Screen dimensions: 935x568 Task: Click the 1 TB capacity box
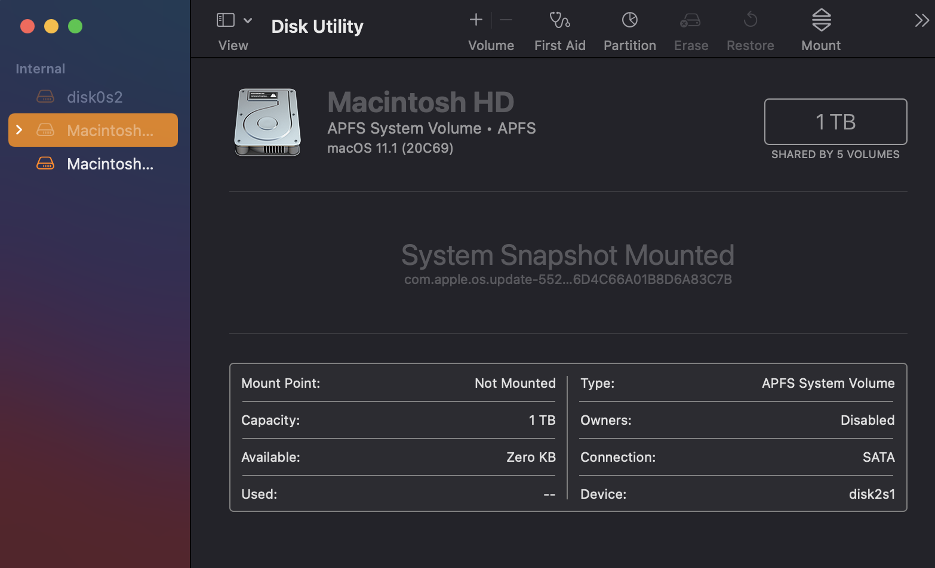pos(835,122)
